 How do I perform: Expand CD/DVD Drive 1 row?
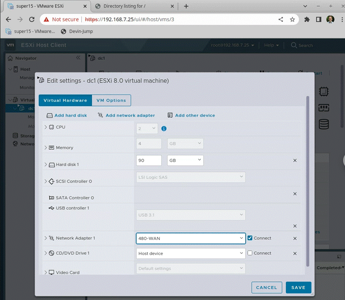point(46,253)
